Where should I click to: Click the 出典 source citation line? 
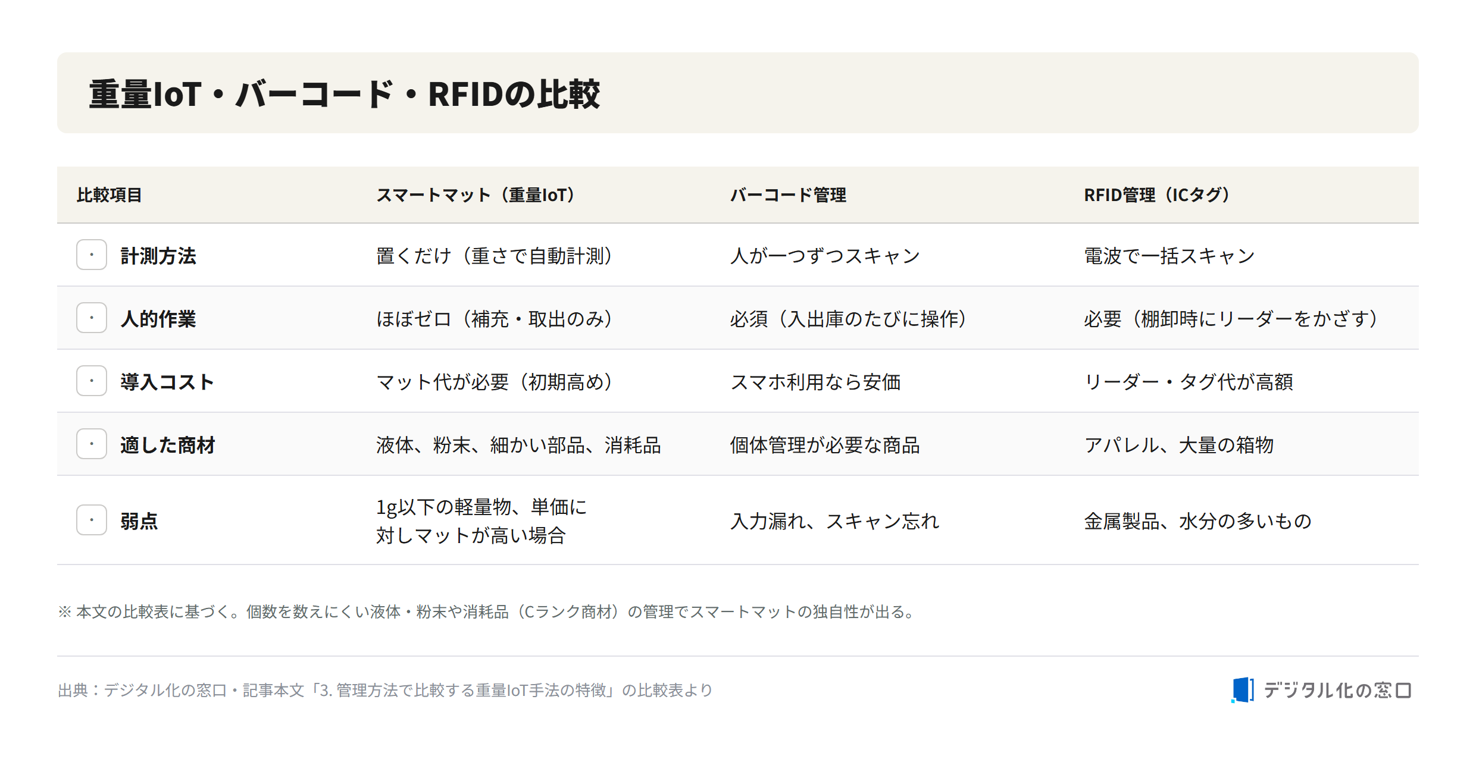pyautogui.click(x=385, y=690)
